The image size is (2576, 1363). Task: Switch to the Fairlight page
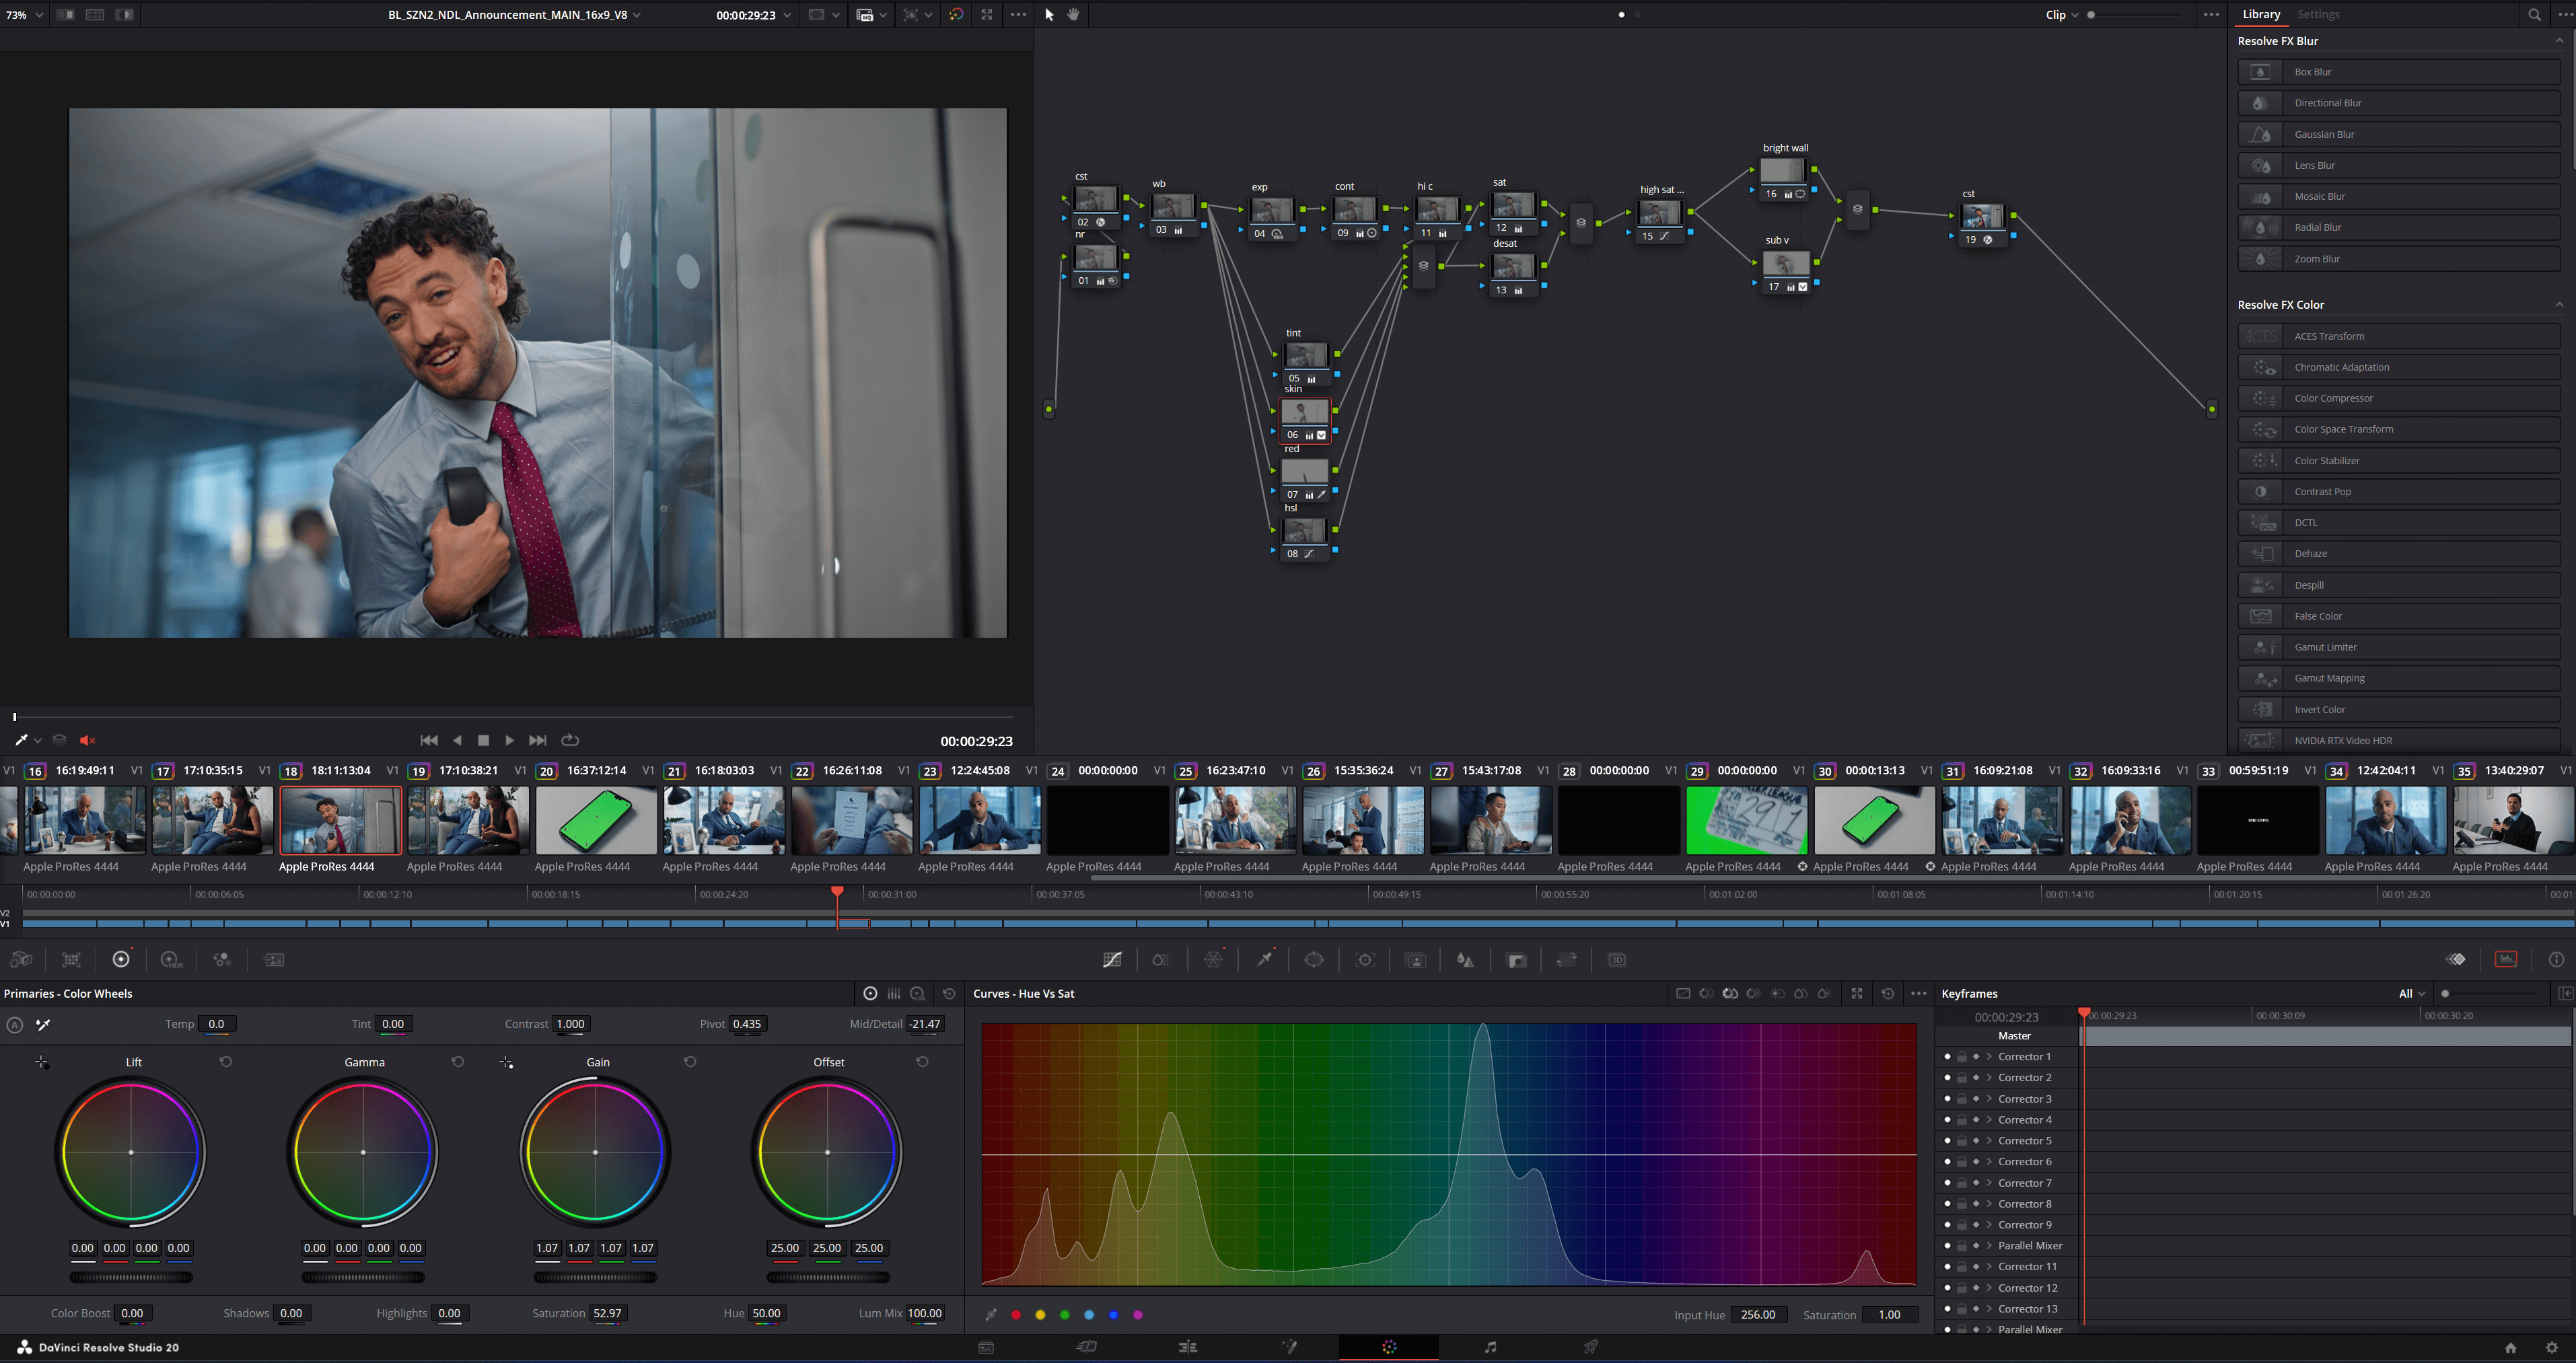1490,1347
